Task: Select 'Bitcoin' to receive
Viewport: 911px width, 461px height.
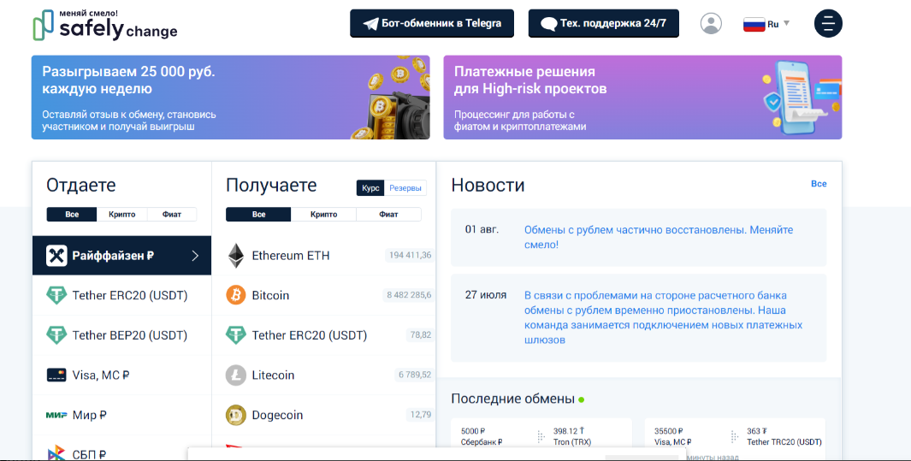Action: point(324,295)
